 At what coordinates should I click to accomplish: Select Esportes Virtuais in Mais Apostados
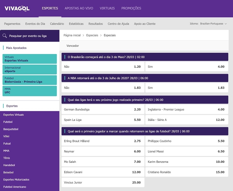(30, 59)
